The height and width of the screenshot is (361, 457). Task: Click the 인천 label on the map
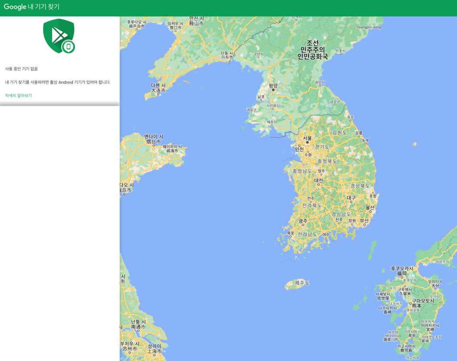click(299, 149)
